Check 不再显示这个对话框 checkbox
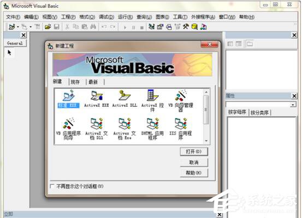 coord(52,186)
